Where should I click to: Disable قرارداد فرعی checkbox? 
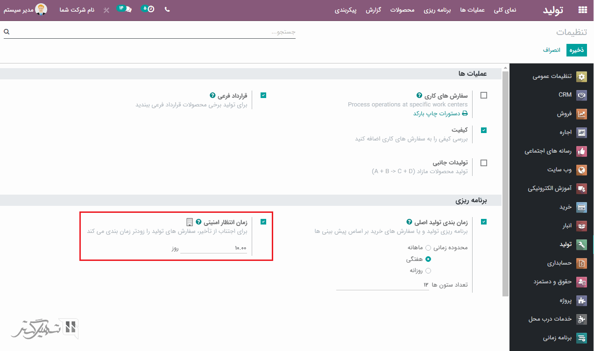click(263, 95)
